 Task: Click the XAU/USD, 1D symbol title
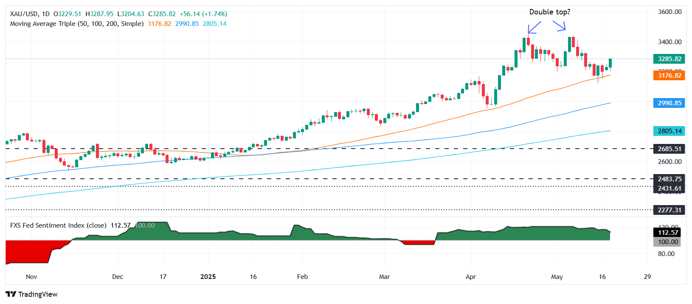[x=30, y=14]
